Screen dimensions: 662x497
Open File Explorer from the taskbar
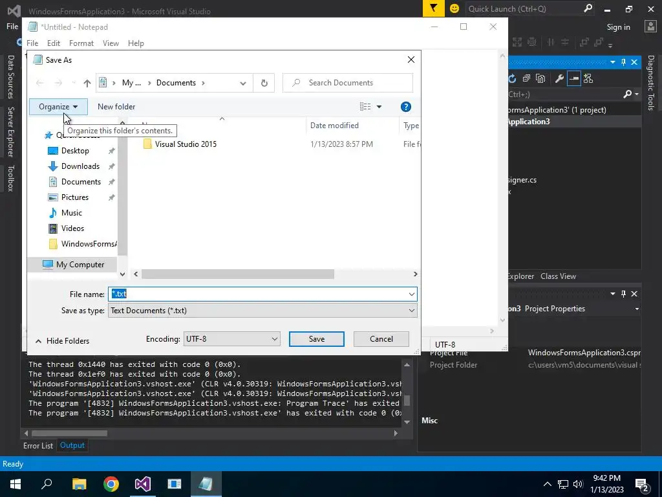(79, 484)
